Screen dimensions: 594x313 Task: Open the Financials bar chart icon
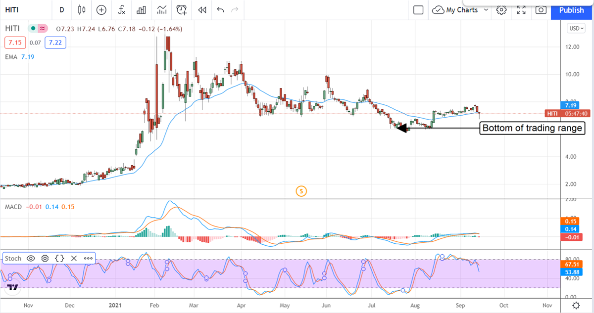142,10
